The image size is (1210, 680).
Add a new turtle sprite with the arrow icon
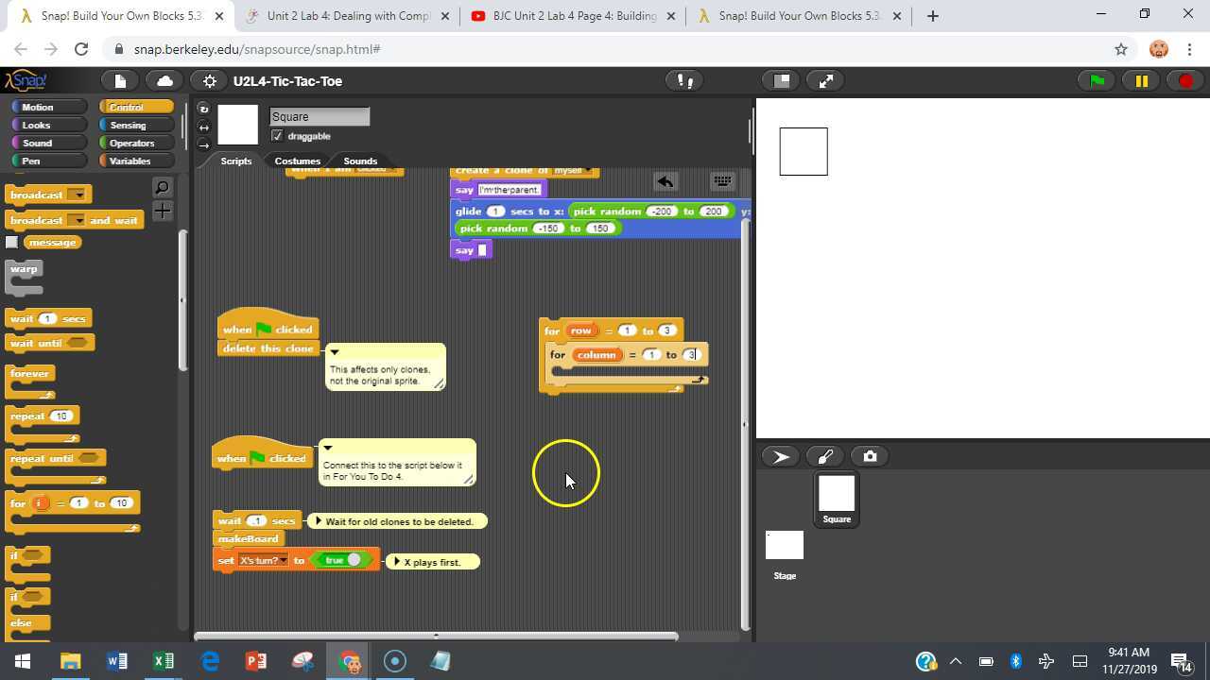[780, 456]
